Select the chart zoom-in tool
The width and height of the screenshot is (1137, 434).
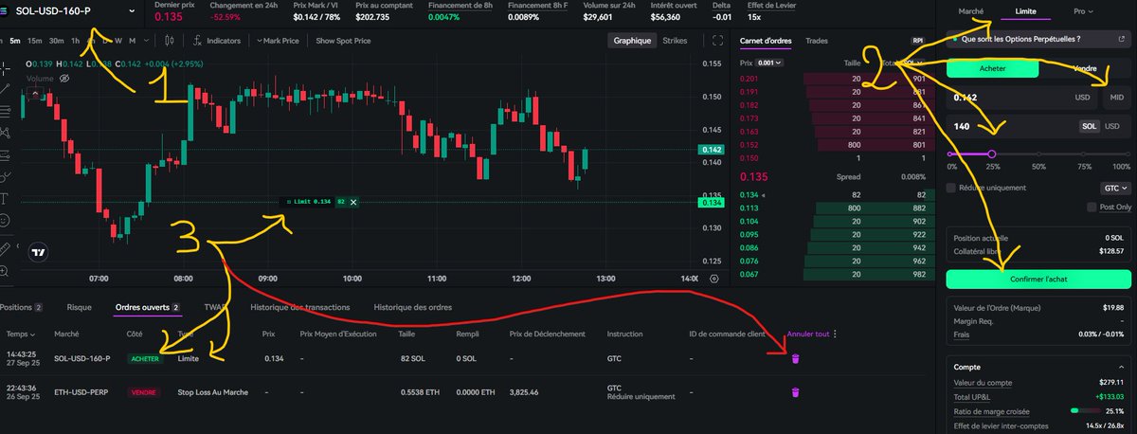[x=5, y=270]
